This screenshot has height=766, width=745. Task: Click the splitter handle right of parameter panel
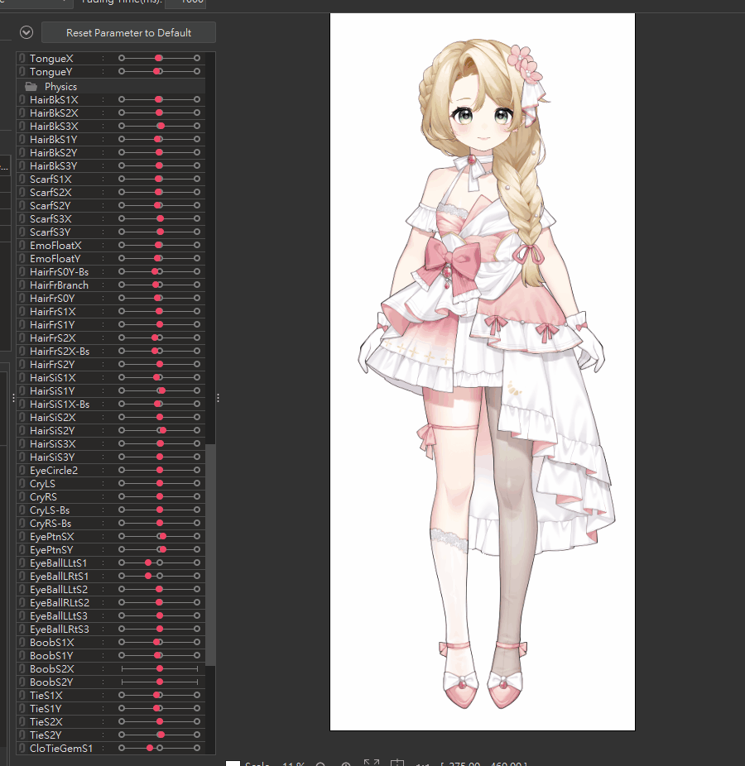click(x=218, y=398)
